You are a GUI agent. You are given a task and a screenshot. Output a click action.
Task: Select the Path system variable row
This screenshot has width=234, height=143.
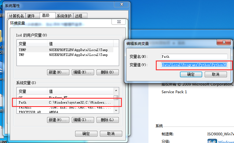tap(65, 102)
